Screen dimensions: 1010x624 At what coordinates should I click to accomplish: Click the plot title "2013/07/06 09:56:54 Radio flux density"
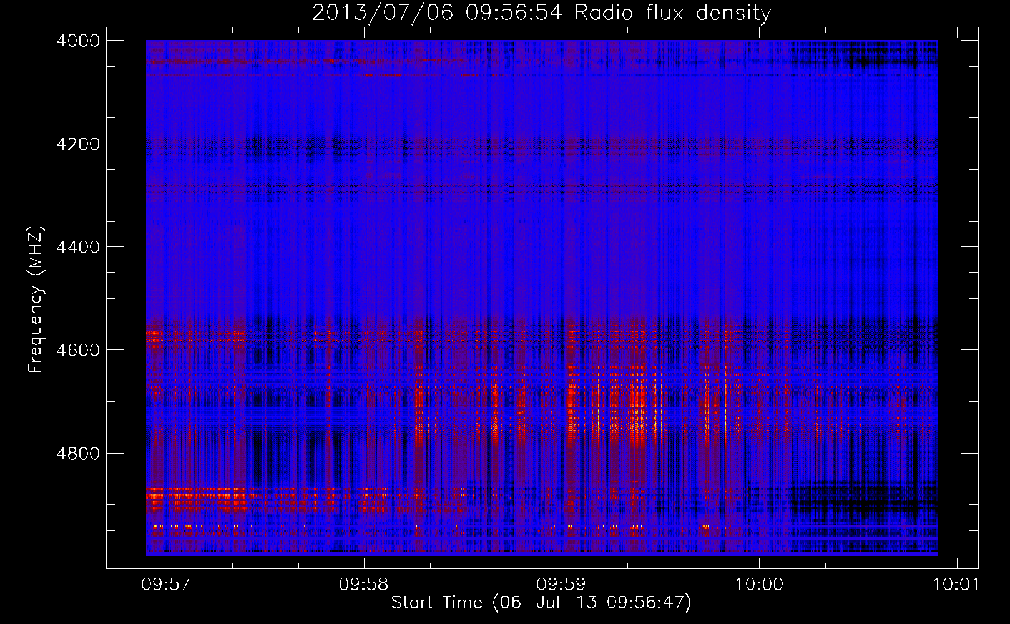point(541,12)
